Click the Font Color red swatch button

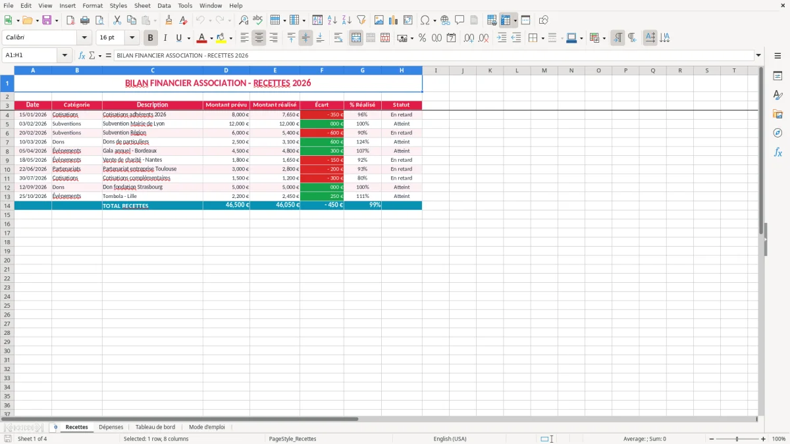pyautogui.click(x=201, y=38)
